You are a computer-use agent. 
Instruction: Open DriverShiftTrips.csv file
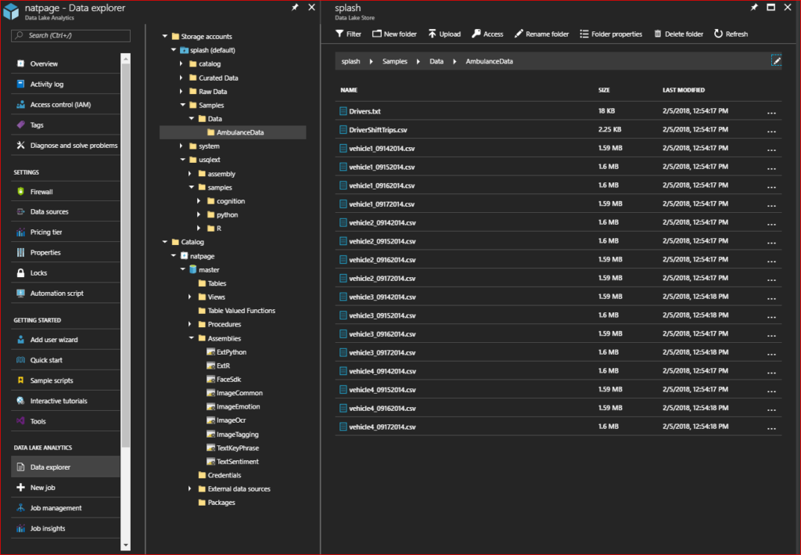tap(378, 130)
